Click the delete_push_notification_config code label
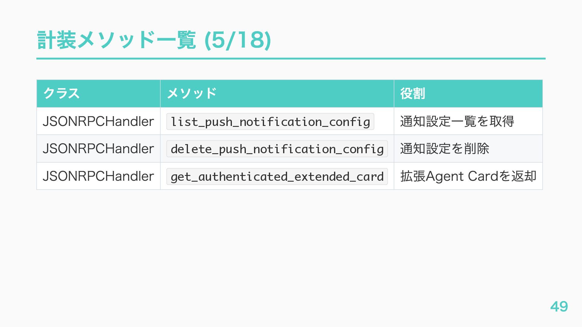 point(277,149)
